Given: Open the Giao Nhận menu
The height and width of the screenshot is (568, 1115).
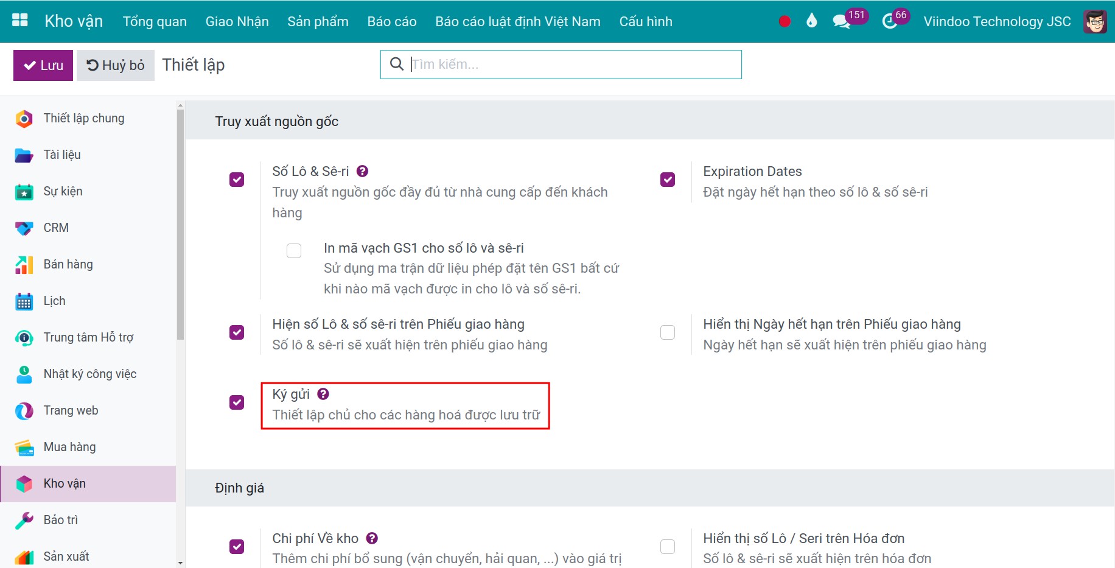Looking at the screenshot, I should 237,21.
